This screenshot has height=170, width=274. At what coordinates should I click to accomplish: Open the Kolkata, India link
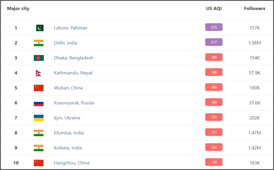(x=68, y=148)
